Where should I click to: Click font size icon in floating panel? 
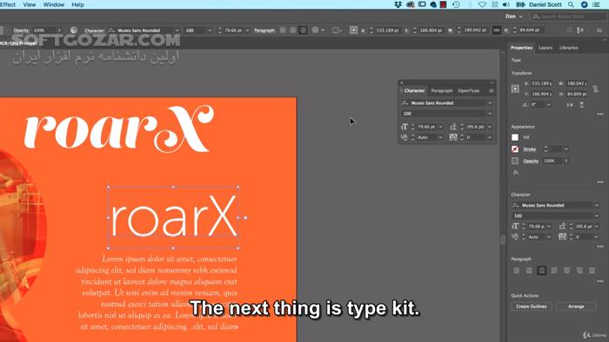(x=405, y=127)
